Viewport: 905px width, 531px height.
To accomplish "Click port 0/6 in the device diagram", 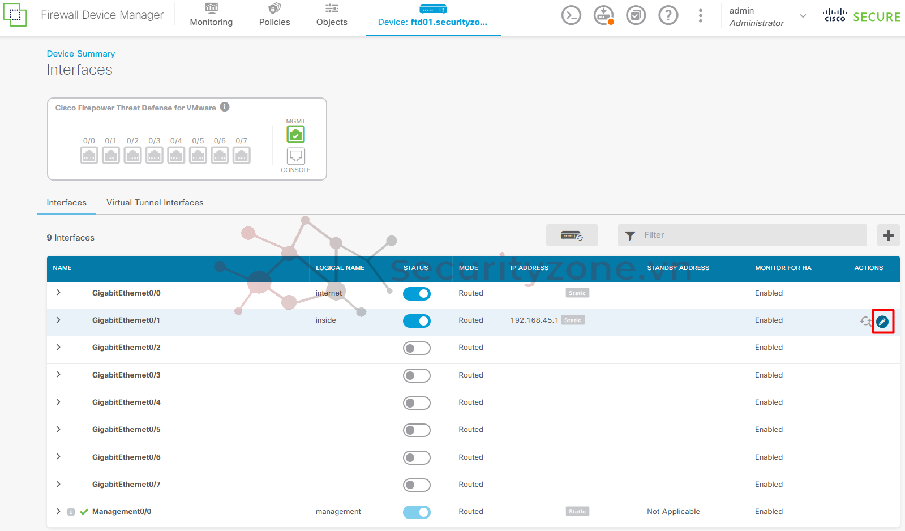I will [220, 155].
